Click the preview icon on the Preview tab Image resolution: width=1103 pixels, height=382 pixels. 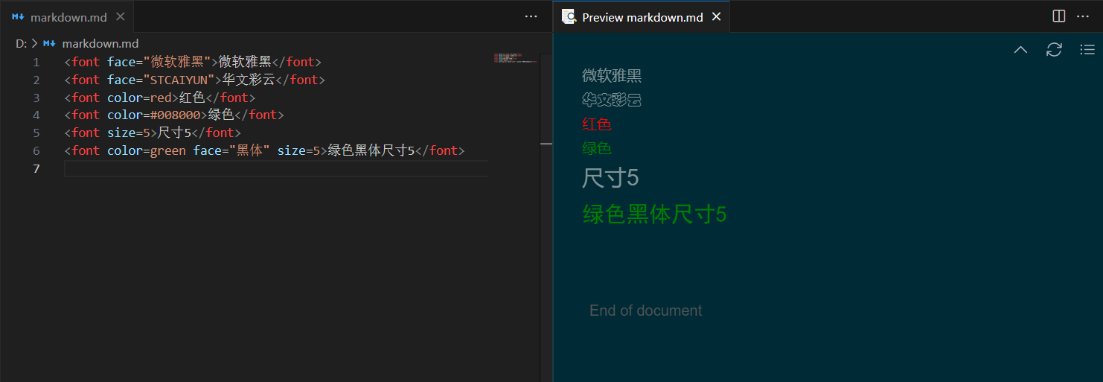[569, 16]
